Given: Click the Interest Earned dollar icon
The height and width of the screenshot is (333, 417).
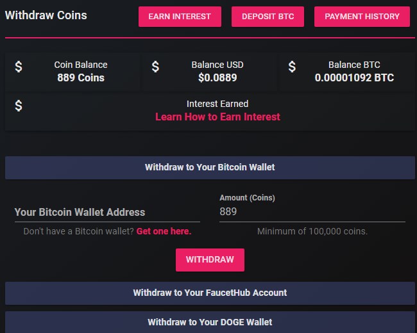Looking at the screenshot, I should click(19, 106).
